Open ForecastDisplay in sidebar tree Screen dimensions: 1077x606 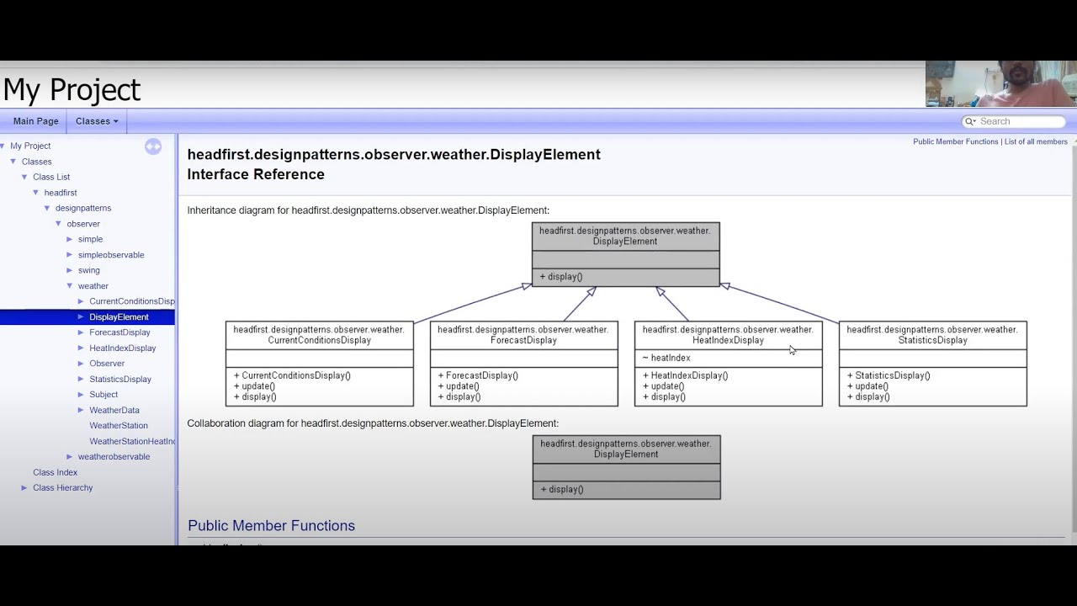pyautogui.click(x=119, y=332)
